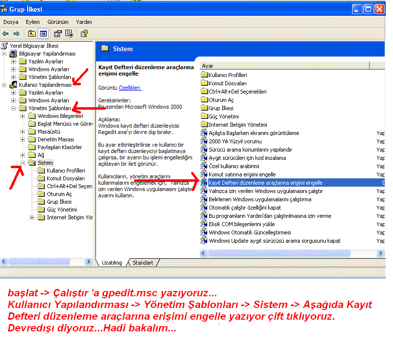
Task: Click left arrow of the tree pane scrollbar
Action: click(3, 262)
